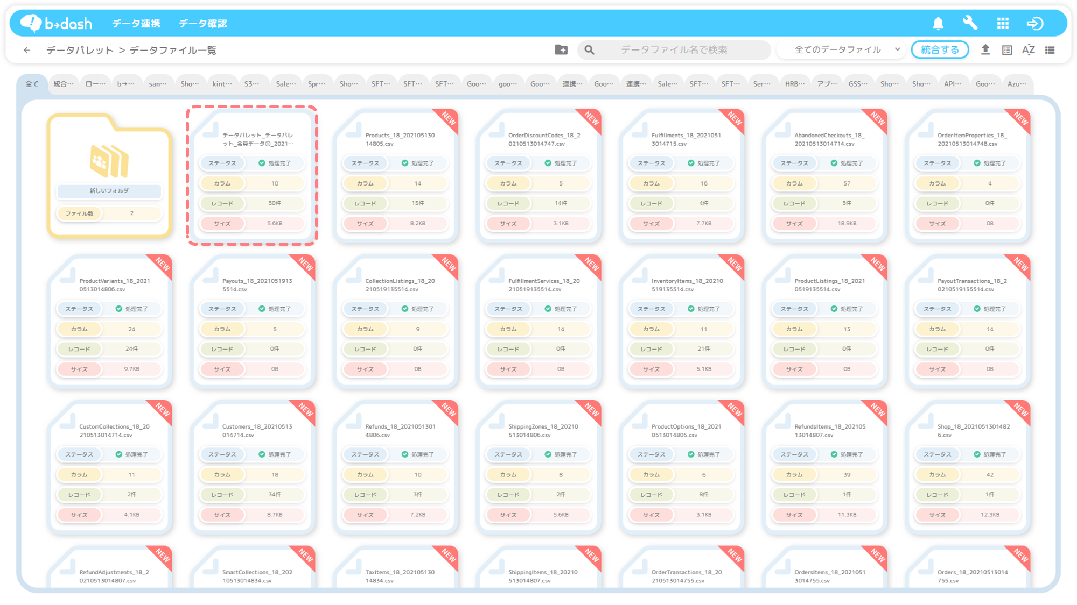Select the ロー… tab
Screen dimensions: 1077x605
95,83
